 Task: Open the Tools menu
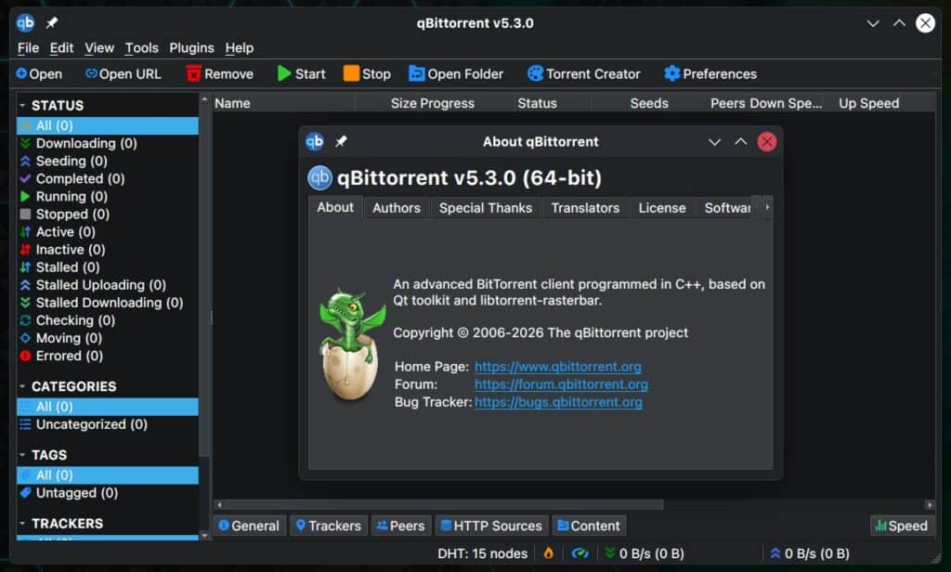tap(141, 48)
